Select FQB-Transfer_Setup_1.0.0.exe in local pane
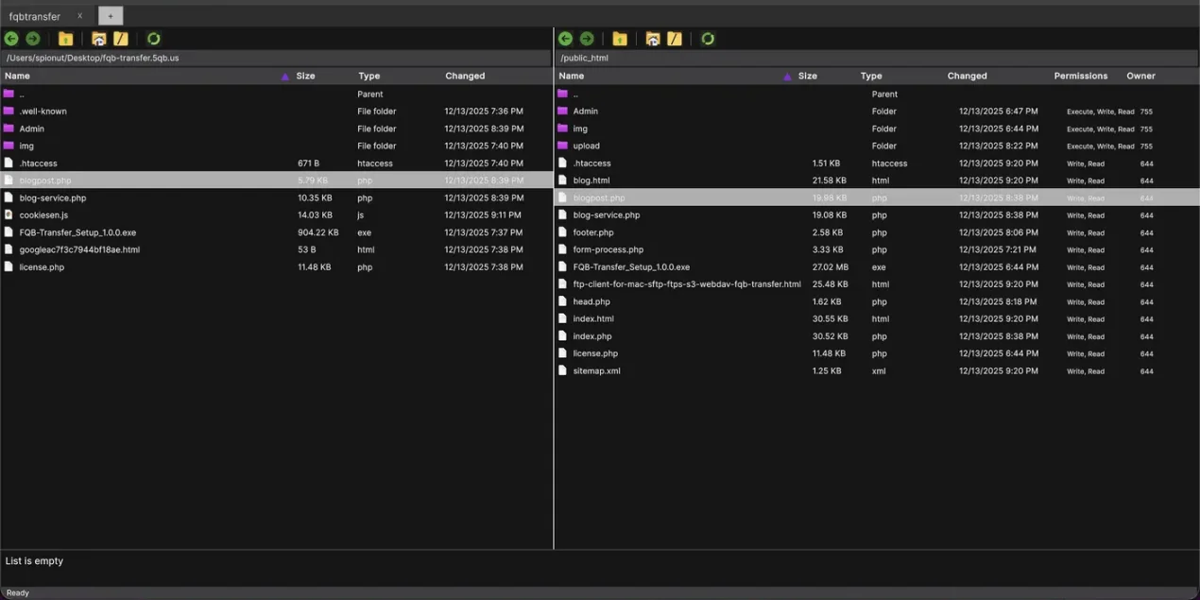Viewport: 1200px width, 600px height. 77,231
